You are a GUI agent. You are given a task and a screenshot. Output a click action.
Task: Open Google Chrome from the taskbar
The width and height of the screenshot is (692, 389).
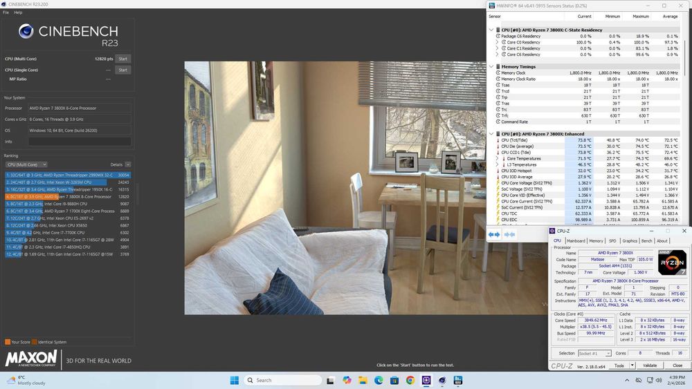click(410, 380)
